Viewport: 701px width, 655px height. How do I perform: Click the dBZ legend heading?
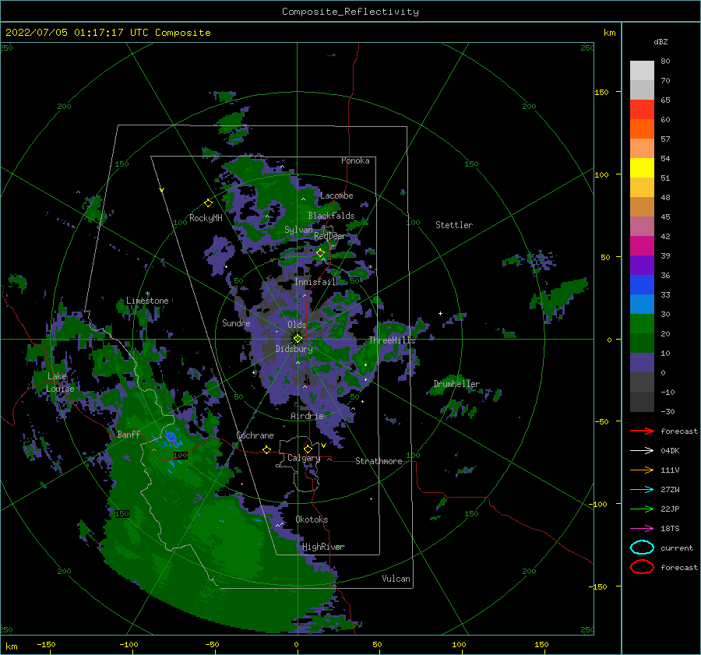click(660, 42)
